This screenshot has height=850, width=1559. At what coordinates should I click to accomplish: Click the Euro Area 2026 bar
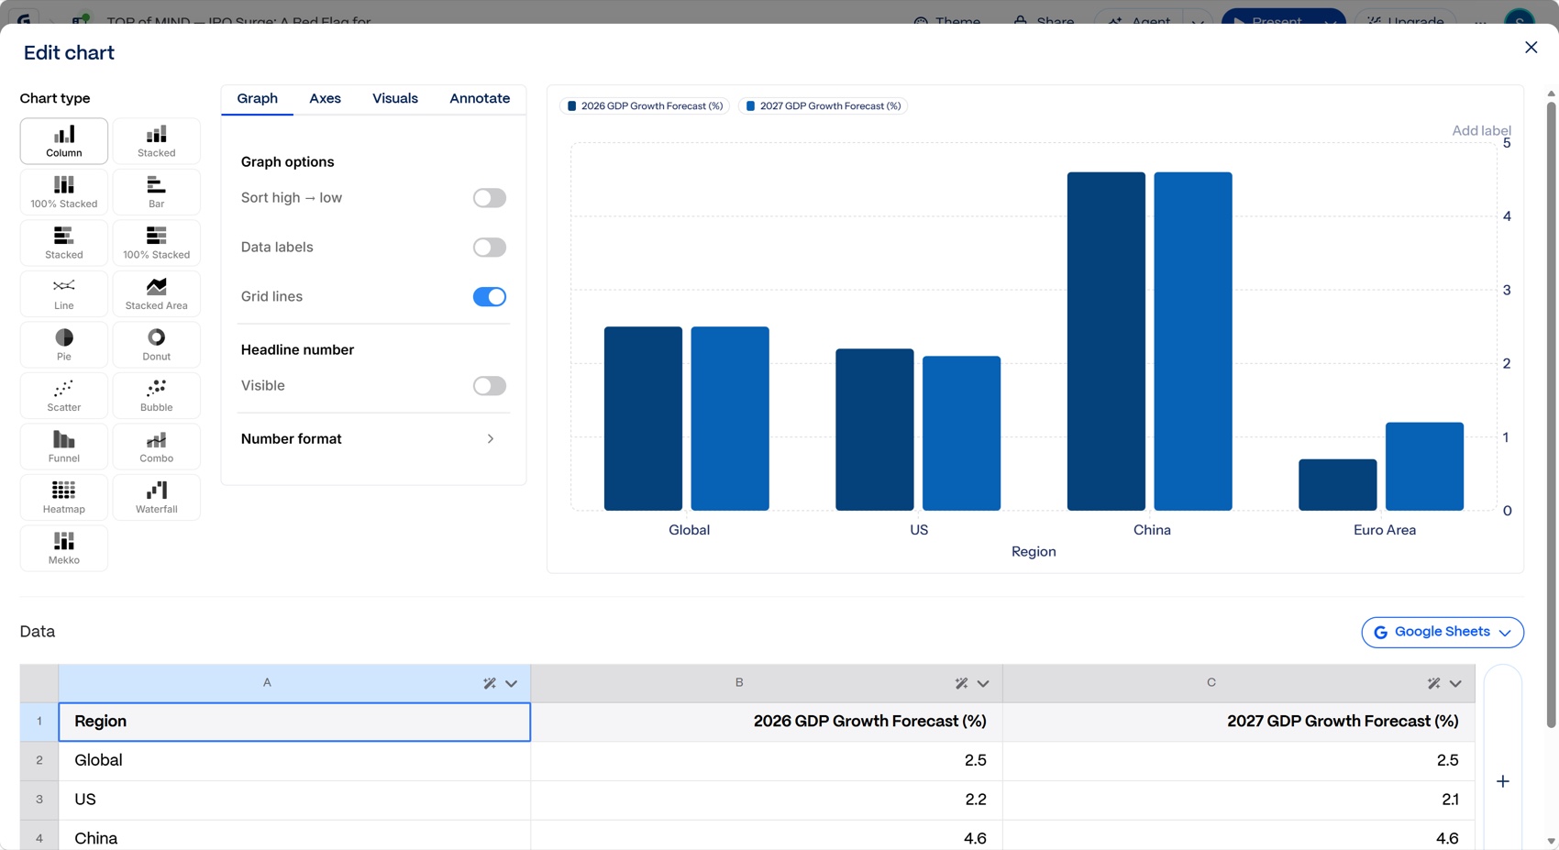[1338, 485]
